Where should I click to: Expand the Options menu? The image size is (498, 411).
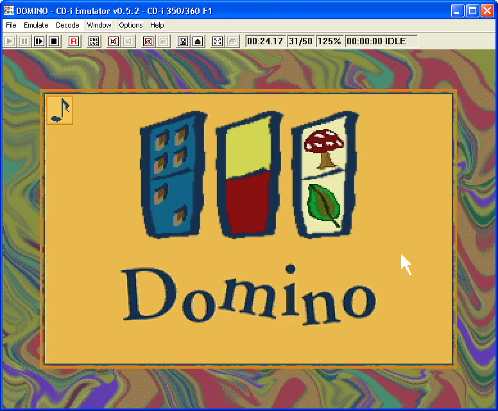130,25
